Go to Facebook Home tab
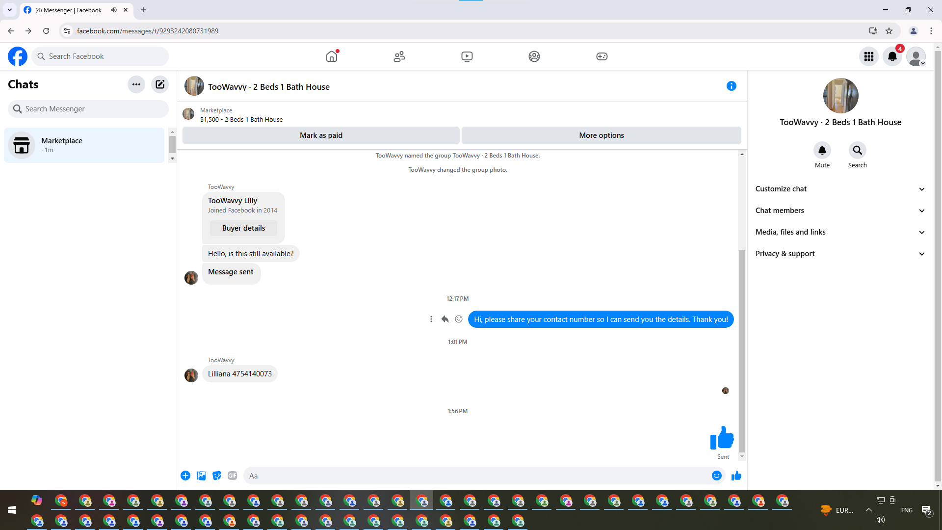The image size is (942, 530). (x=332, y=56)
